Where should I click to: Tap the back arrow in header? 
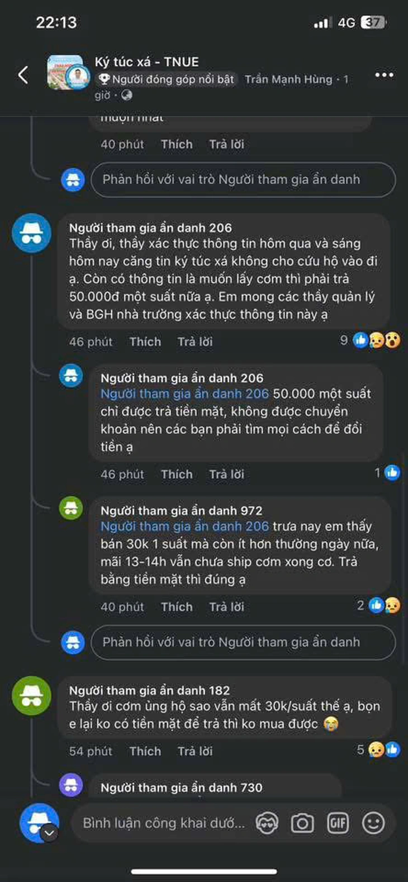coord(23,74)
